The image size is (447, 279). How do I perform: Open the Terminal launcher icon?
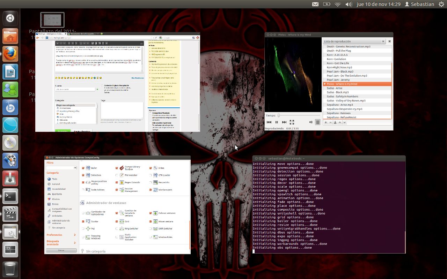10,196
